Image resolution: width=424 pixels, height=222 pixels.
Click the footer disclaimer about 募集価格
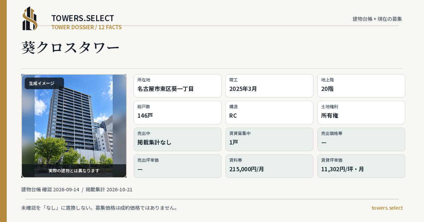(99, 208)
